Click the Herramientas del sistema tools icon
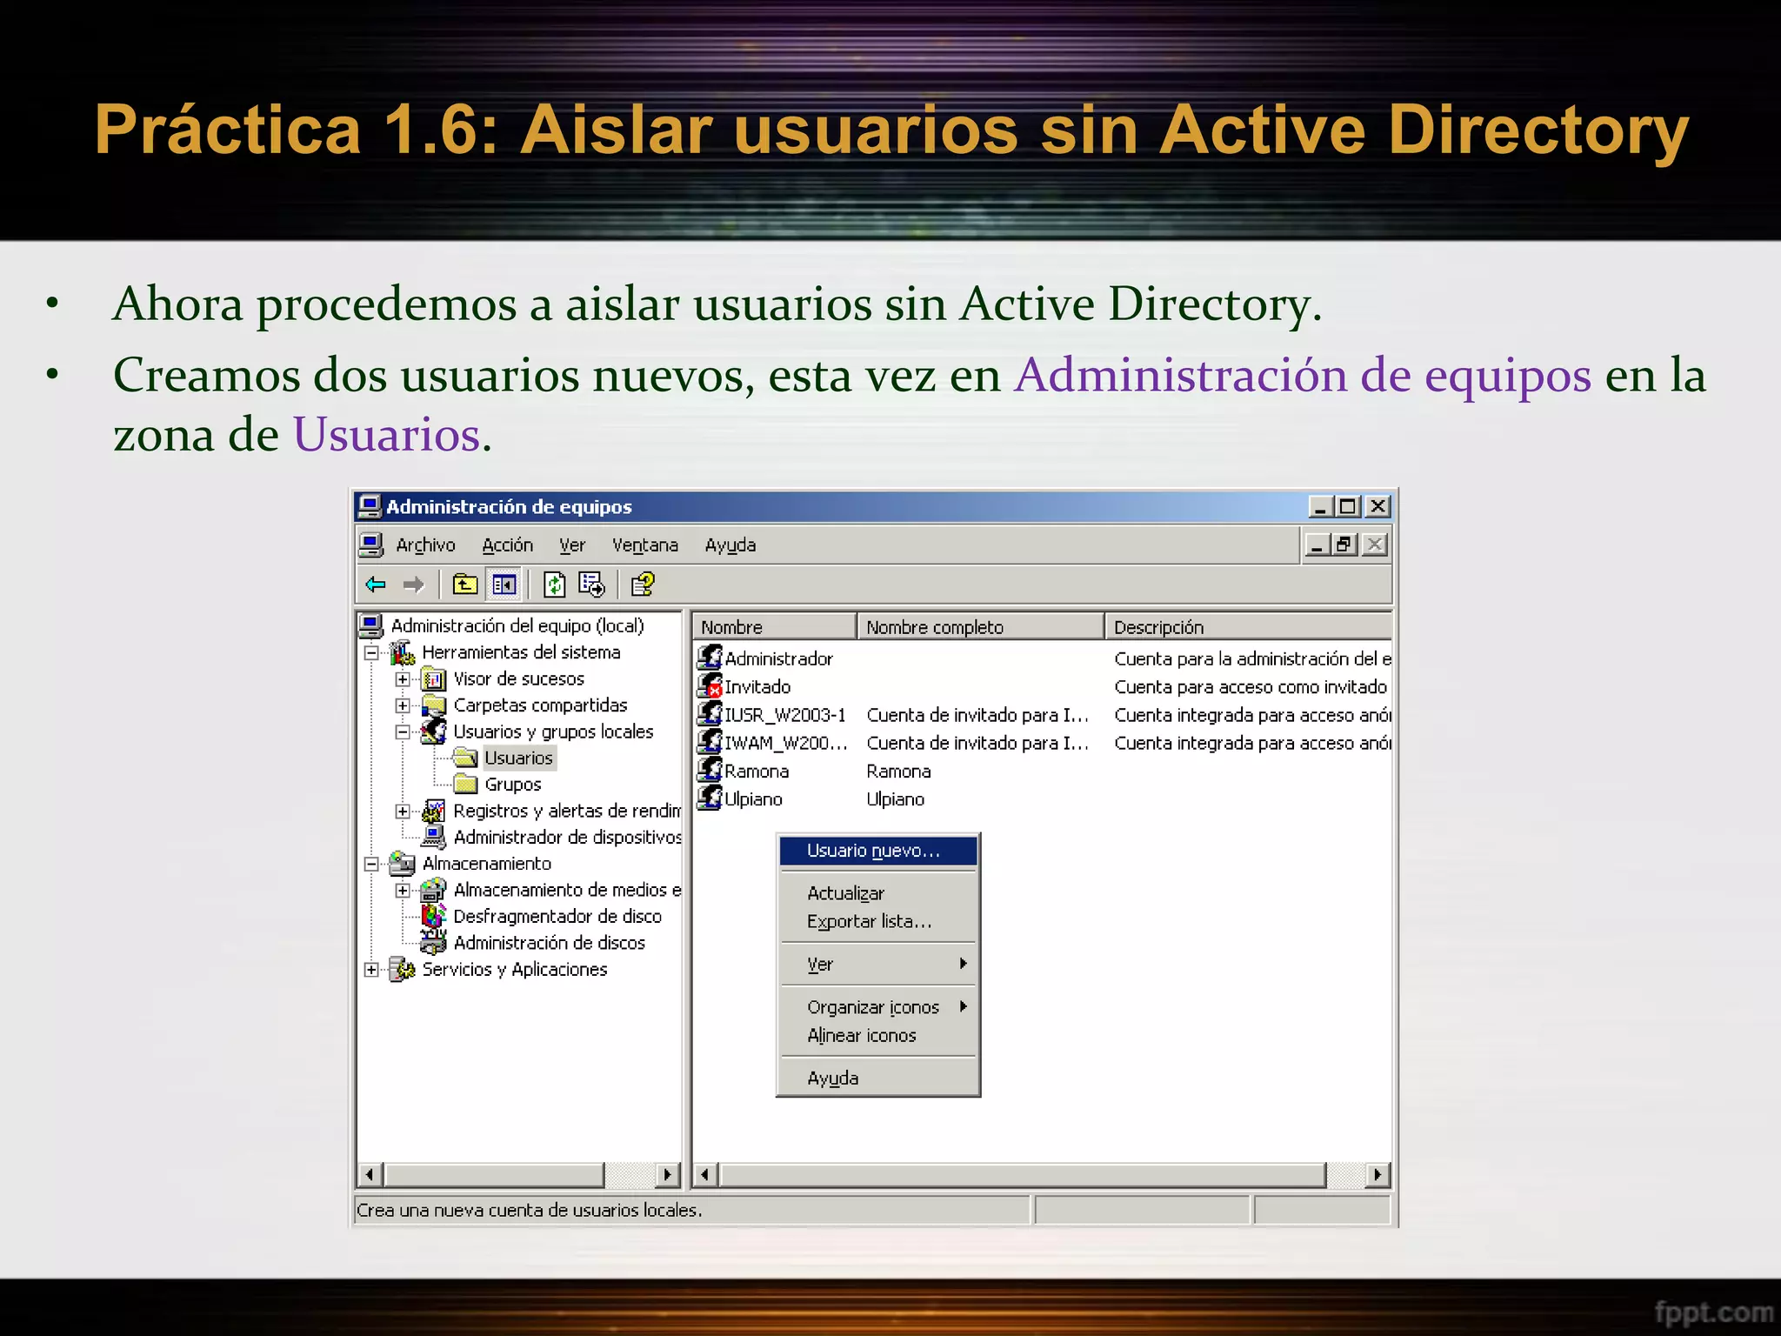This screenshot has height=1336, width=1781. [402, 651]
